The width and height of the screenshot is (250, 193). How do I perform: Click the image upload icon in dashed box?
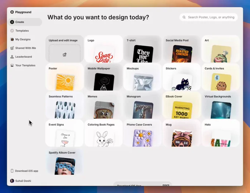coord(65,55)
